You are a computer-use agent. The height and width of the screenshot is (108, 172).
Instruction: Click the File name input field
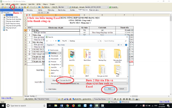[94, 80]
